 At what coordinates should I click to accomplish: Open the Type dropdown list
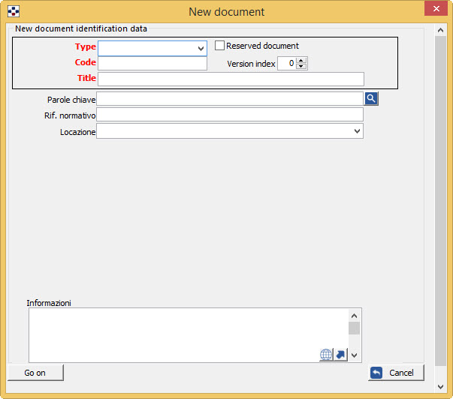coord(201,49)
